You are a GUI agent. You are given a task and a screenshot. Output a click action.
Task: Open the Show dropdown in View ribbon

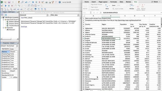tap(107, 7)
